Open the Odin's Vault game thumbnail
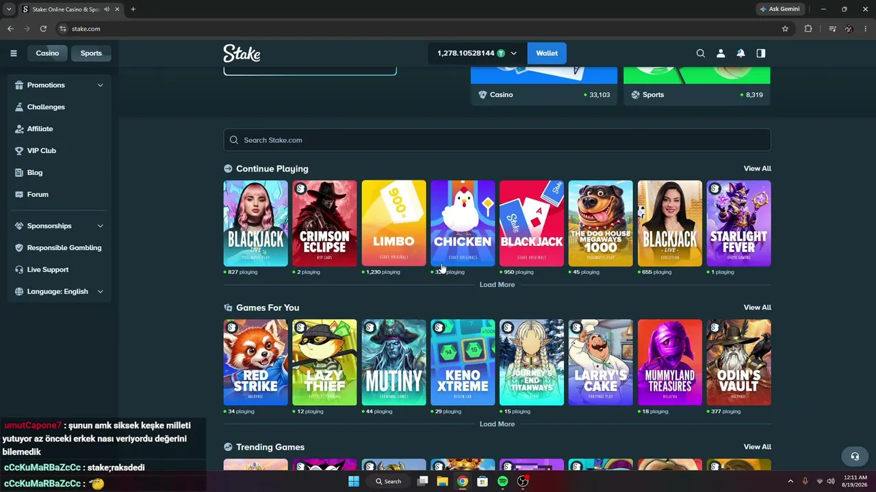This screenshot has height=492, width=876. point(738,362)
